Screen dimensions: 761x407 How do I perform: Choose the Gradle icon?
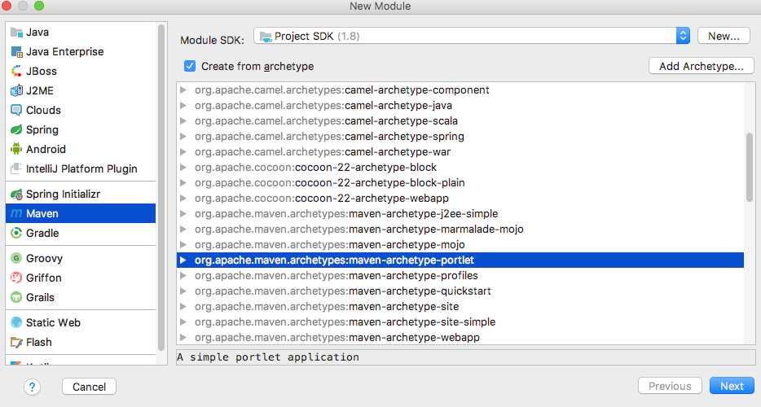click(x=16, y=233)
